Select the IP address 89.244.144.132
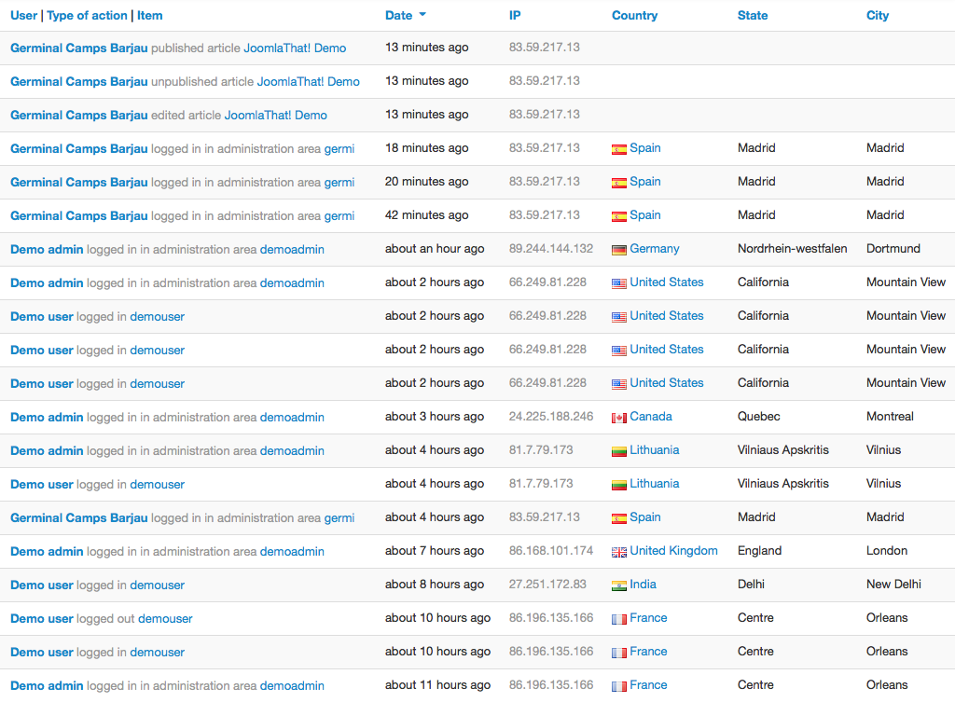 [550, 248]
